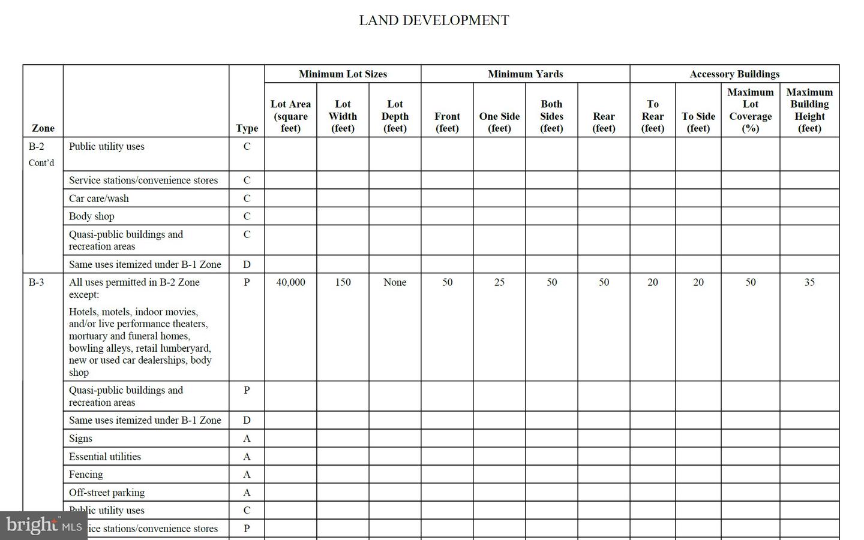The width and height of the screenshot is (864, 540).
Task: Click the Essential utilities row
Action: click(431, 456)
